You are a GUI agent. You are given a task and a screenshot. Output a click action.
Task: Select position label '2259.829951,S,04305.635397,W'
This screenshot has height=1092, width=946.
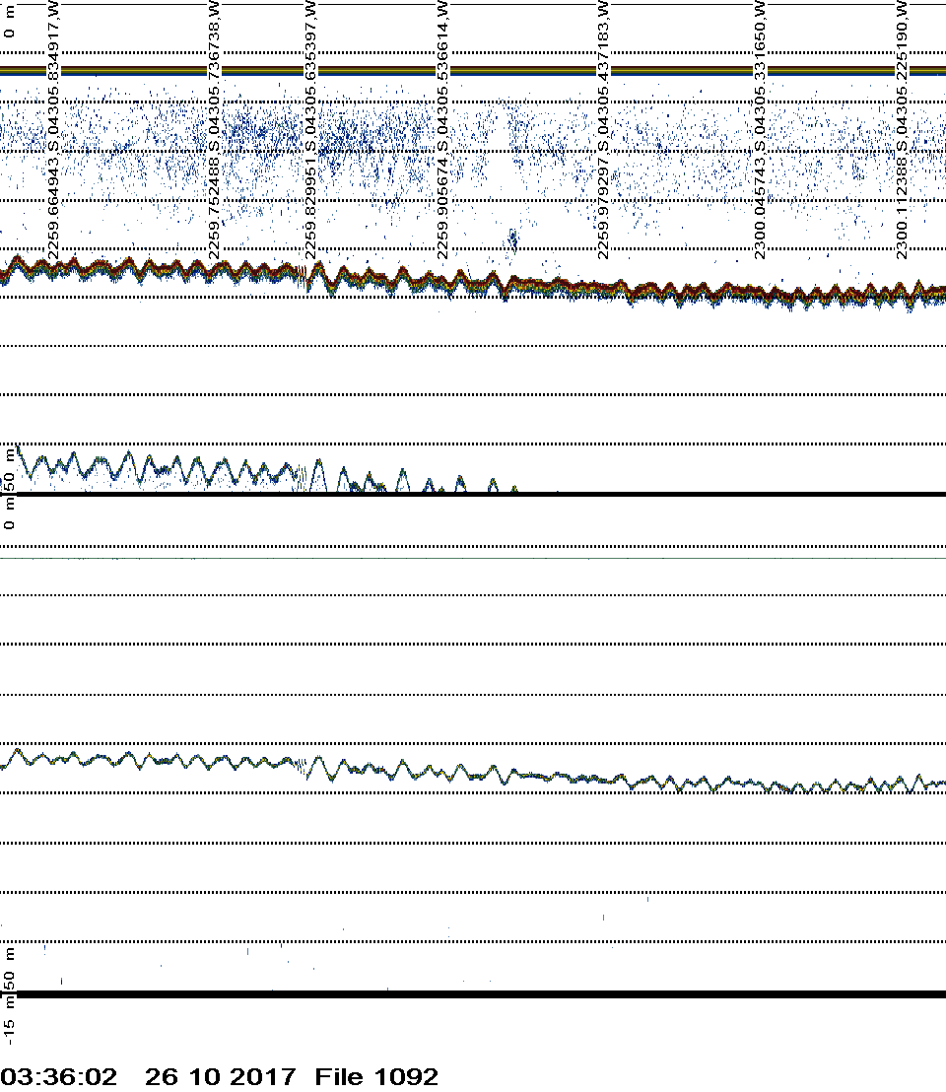click(311, 130)
